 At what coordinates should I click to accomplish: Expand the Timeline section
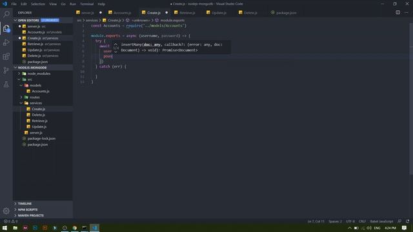[43, 204]
